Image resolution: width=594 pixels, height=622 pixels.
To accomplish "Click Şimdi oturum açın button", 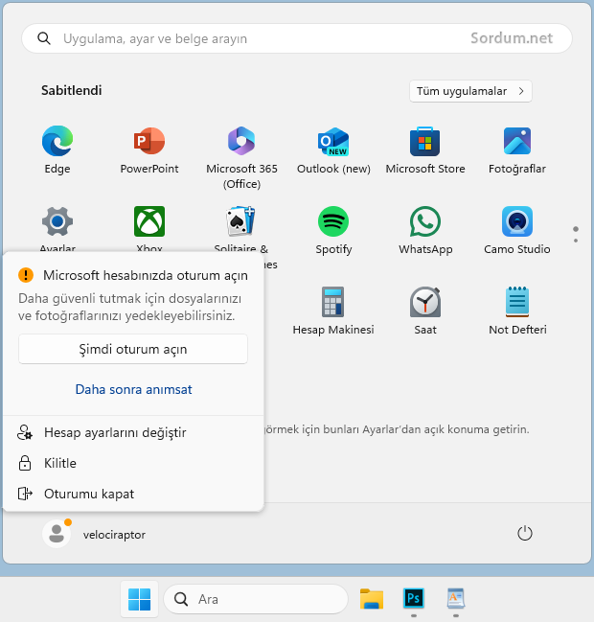I will point(133,349).
